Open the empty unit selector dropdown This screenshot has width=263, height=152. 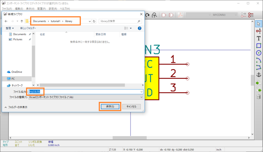(x=199, y=15)
